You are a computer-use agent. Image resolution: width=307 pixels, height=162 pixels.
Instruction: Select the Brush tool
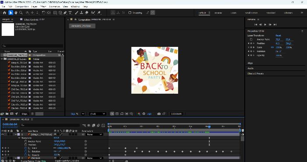[77, 13]
